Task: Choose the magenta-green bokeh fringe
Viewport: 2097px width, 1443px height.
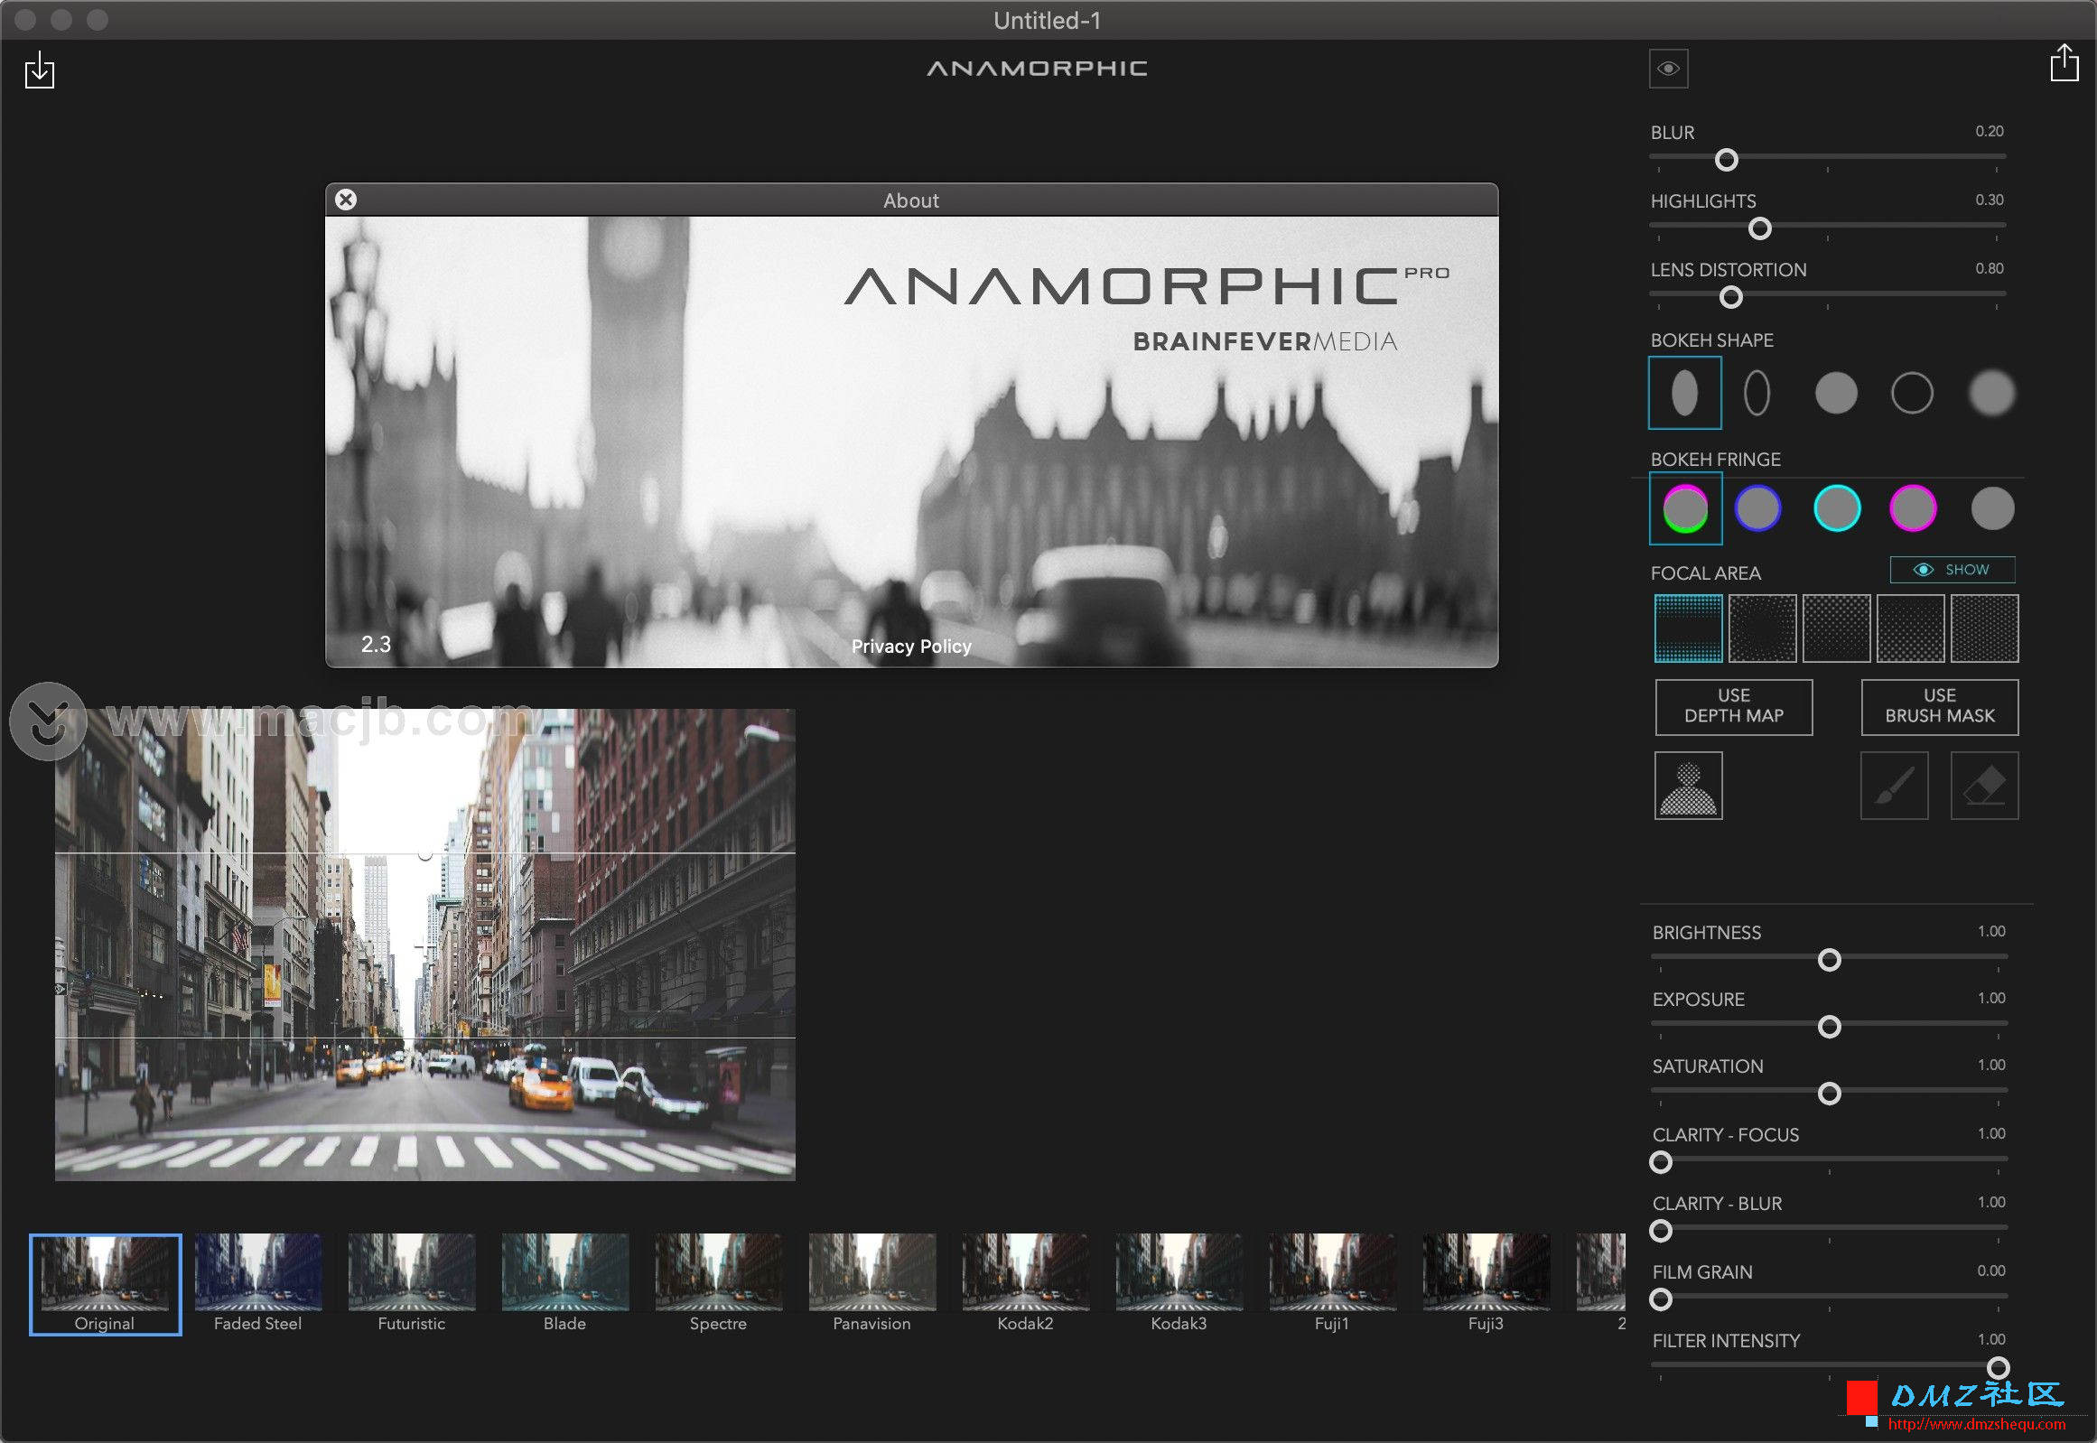Action: coord(1684,508)
